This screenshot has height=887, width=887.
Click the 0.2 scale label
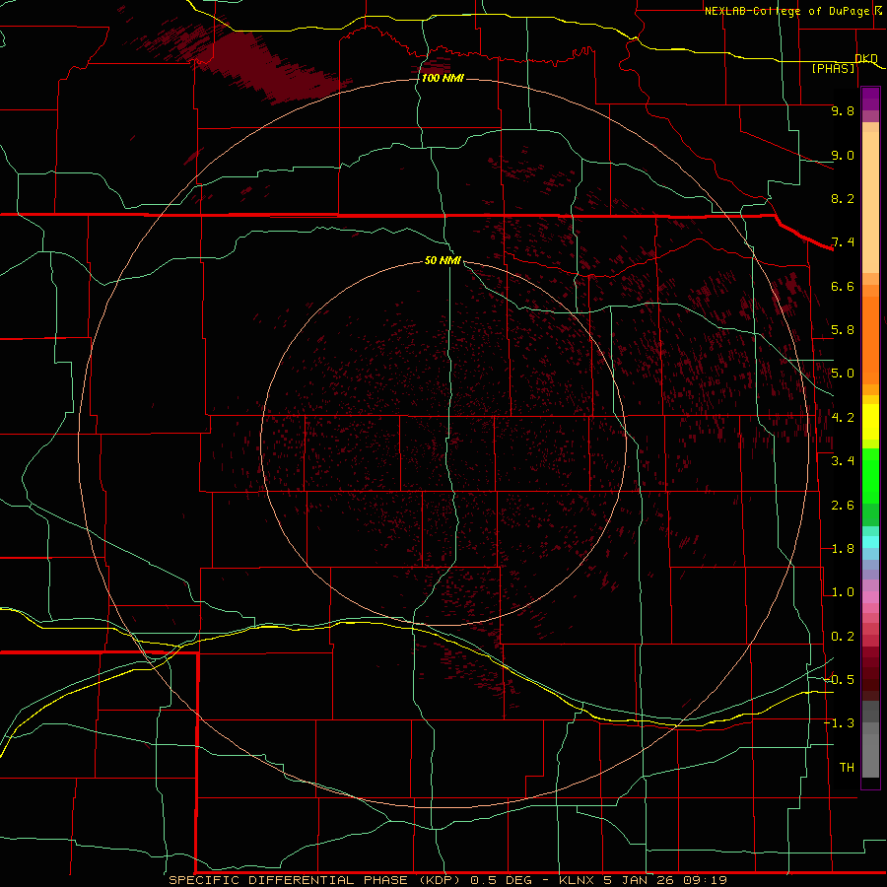click(843, 637)
